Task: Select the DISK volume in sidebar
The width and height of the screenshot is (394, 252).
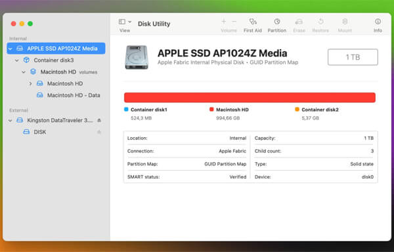Action: coord(56,132)
